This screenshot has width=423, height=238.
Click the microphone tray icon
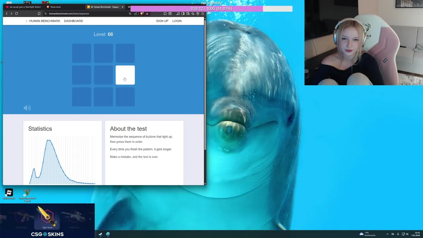398,234
